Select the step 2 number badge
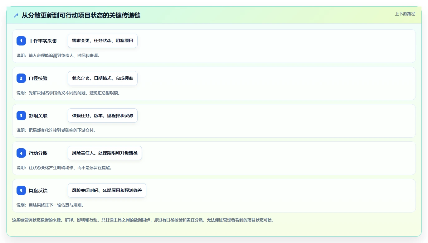The image size is (428, 243). click(21, 78)
